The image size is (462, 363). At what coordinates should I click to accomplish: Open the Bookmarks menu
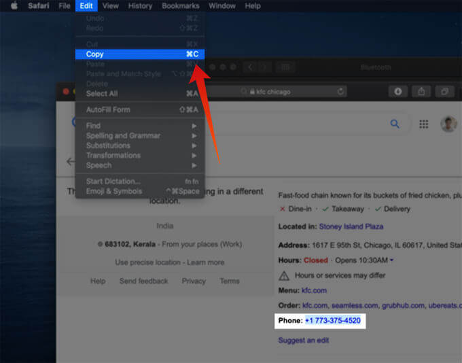pos(181,6)
